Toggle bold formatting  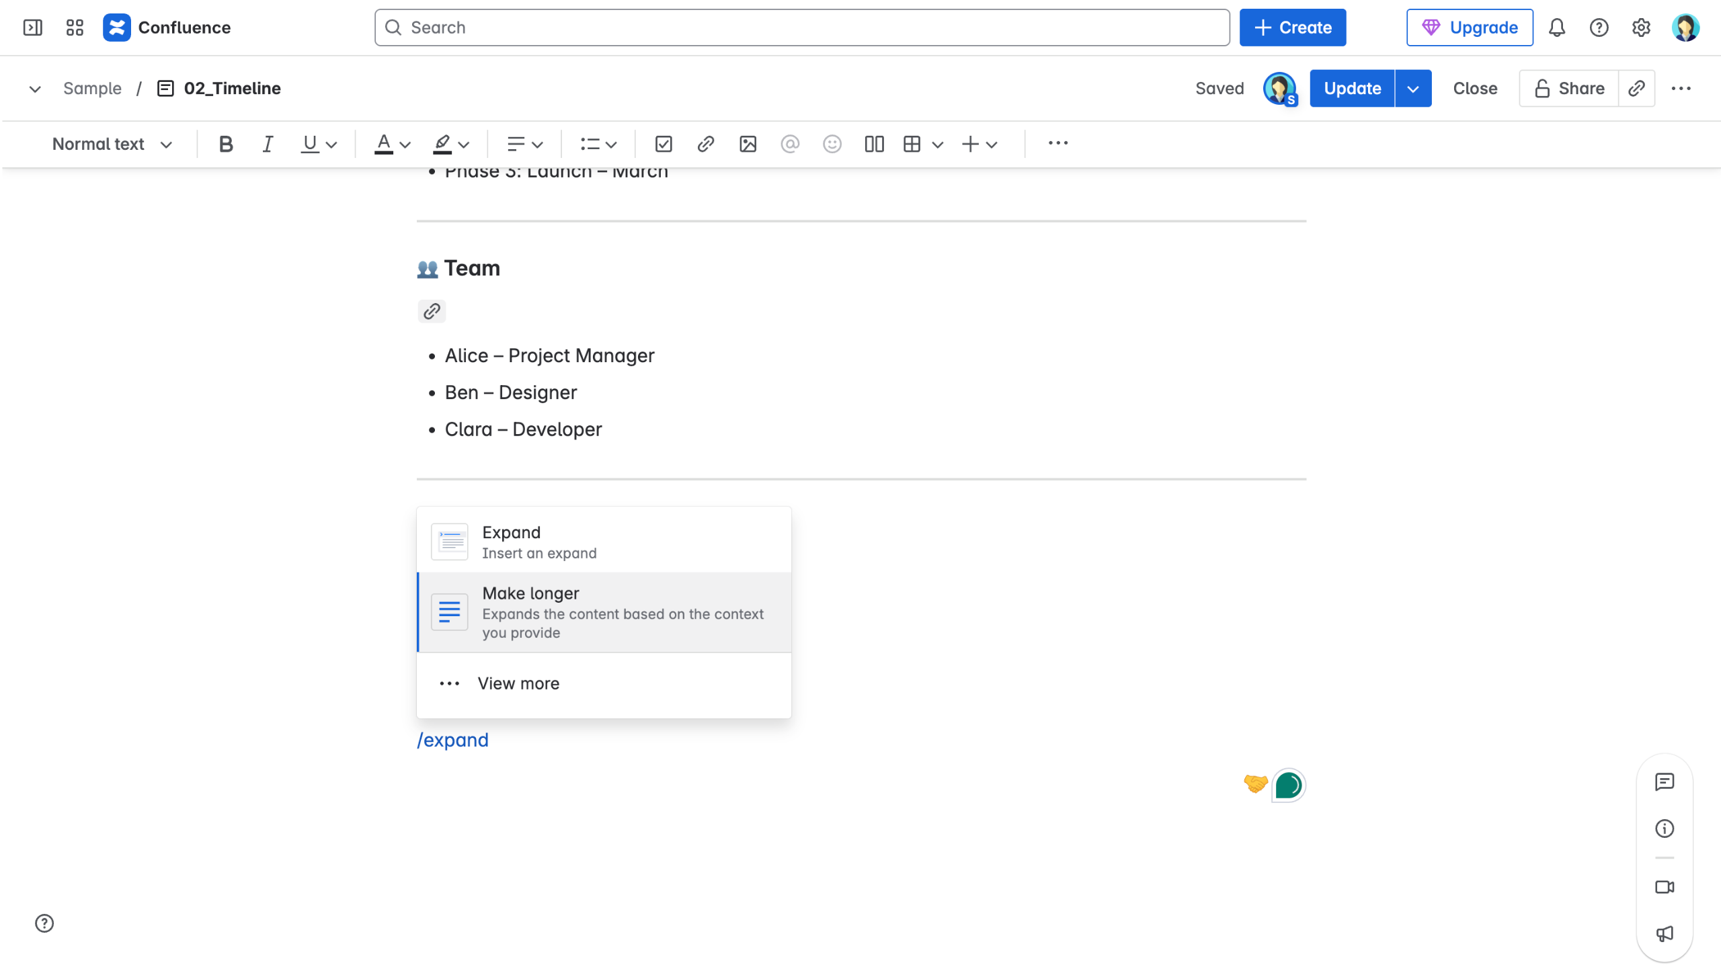click(226, 144)
